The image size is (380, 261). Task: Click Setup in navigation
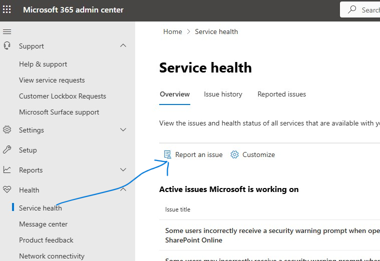point(28,150)
